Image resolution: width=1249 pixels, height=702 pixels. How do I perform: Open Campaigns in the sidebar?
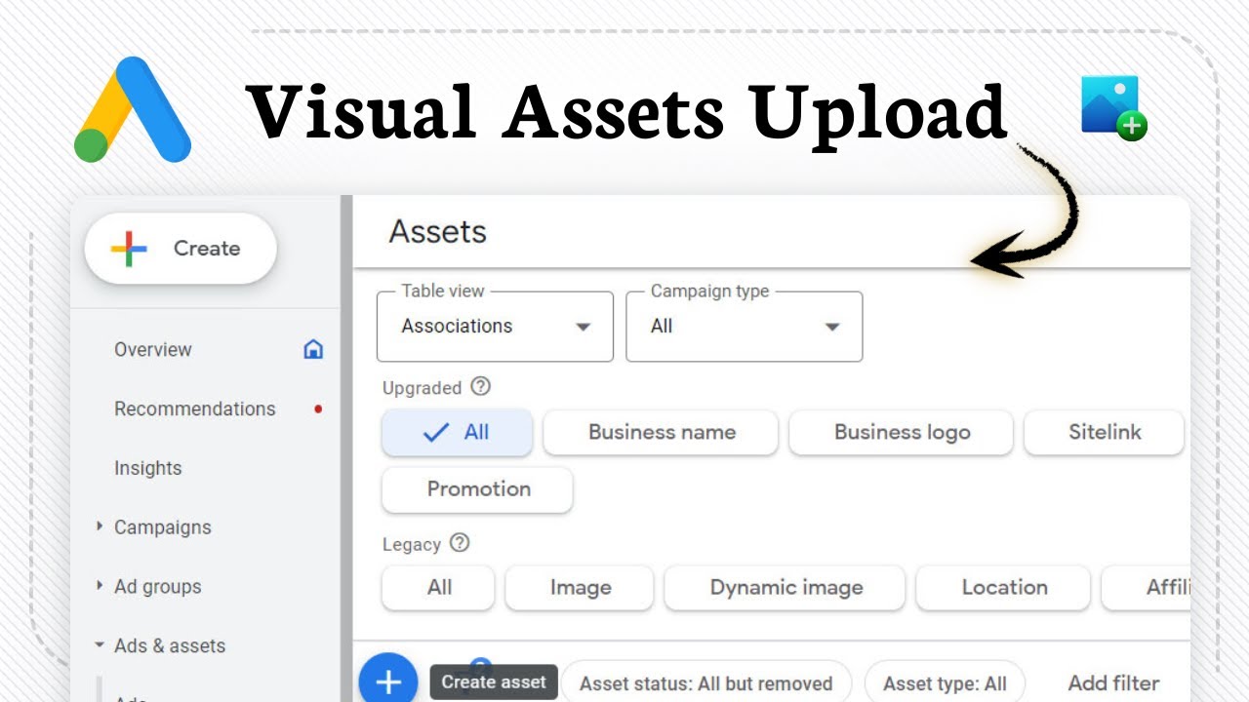point(163,527)
